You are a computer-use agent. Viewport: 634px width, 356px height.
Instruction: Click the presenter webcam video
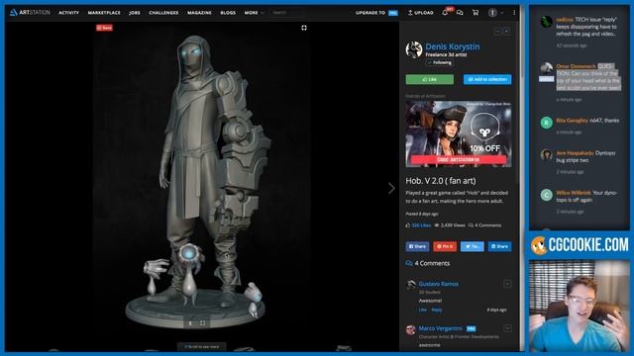click(580, 306)
